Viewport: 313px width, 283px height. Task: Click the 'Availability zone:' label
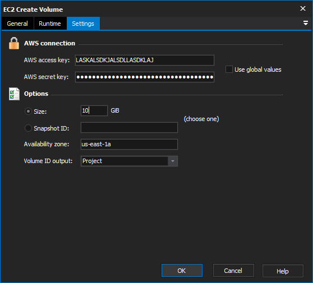tap(47, 144)
